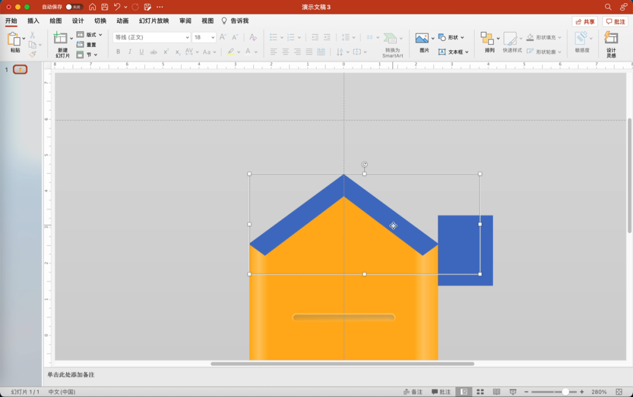Click the decrease indent icon
633x397 pixels.
coord(315,37)
